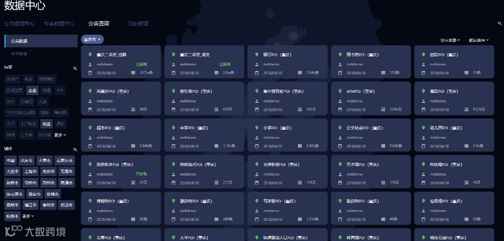
Task: Switch to 专享数据中心 tab
Action: pos(59,23)
